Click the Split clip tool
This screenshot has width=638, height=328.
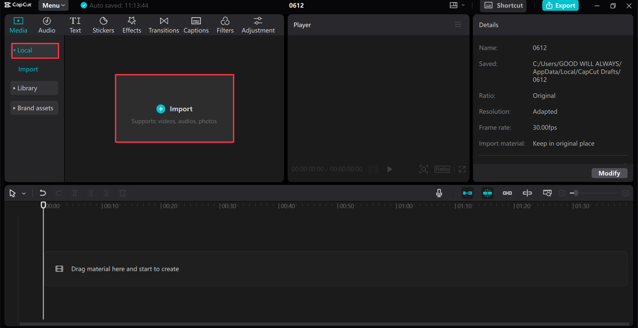75,193
